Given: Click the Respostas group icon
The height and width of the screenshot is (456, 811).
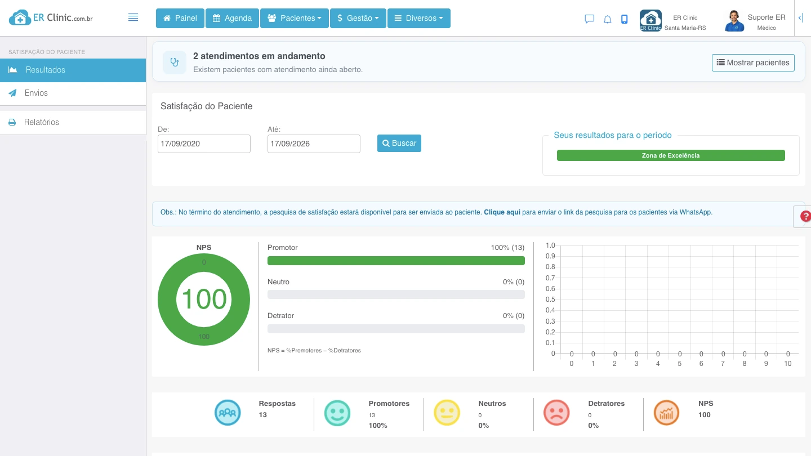Looking at the screenshot, I should (228, 413).
